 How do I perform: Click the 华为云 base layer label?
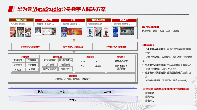point(73,100)
